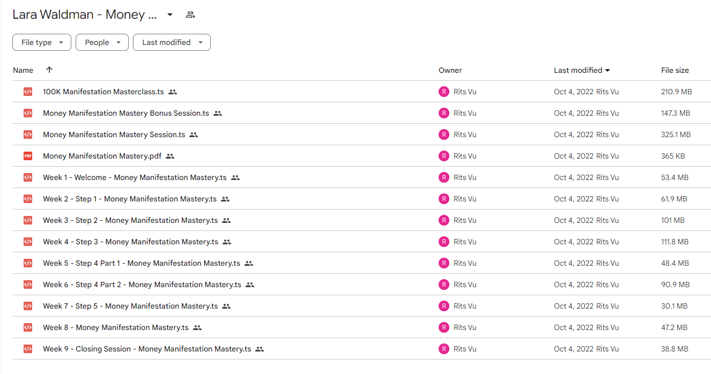Image resolution: width=711 pixels, height=374 pixels.
Task: Click file icon of Money Manifestation Mastery Bonus Session.ts
Action: (x=28, y=113)
